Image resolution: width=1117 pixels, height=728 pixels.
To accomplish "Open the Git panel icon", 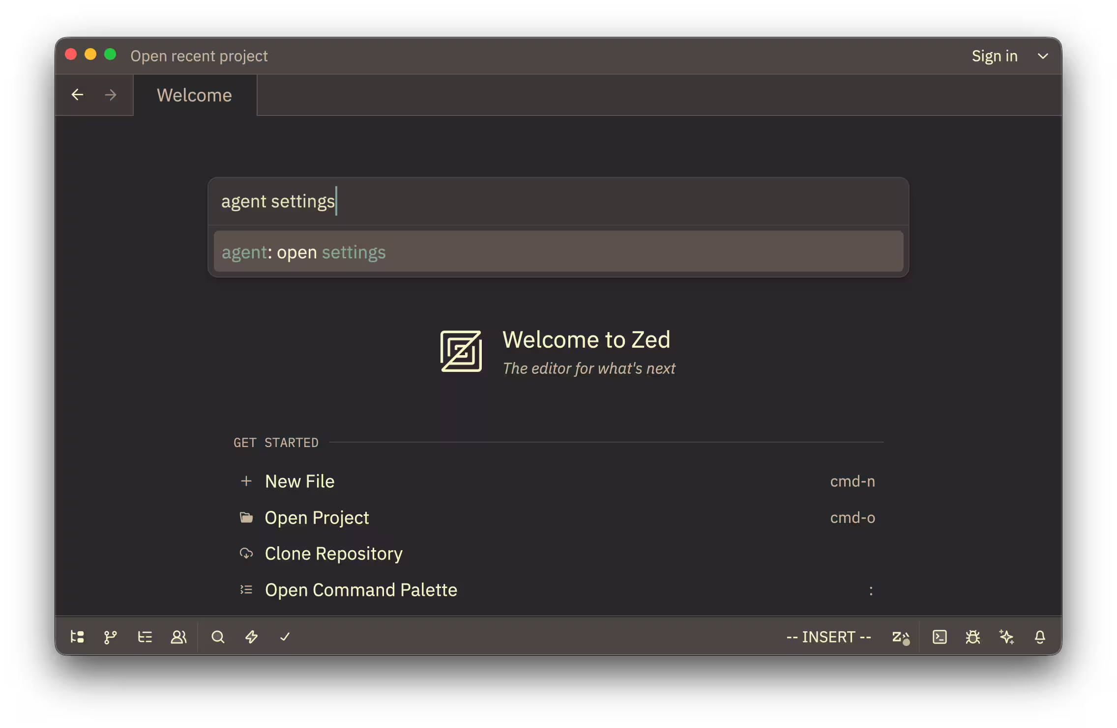I will point(110,637).
